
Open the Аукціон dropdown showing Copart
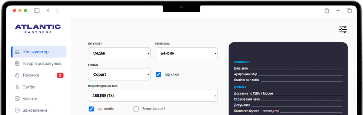click(119, 74)
